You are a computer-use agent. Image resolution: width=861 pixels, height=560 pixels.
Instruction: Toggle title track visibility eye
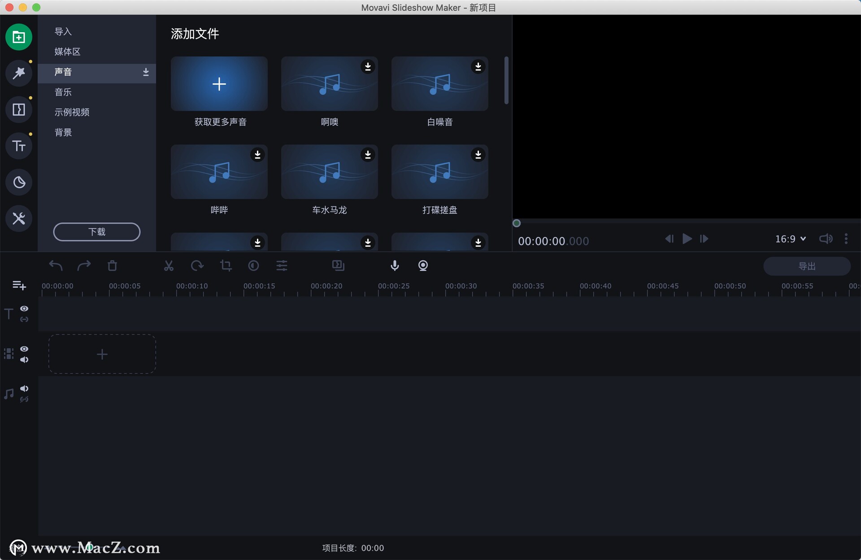[24, 309]
